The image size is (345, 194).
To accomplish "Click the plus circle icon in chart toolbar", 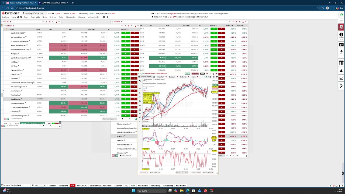I will point(217,77).
